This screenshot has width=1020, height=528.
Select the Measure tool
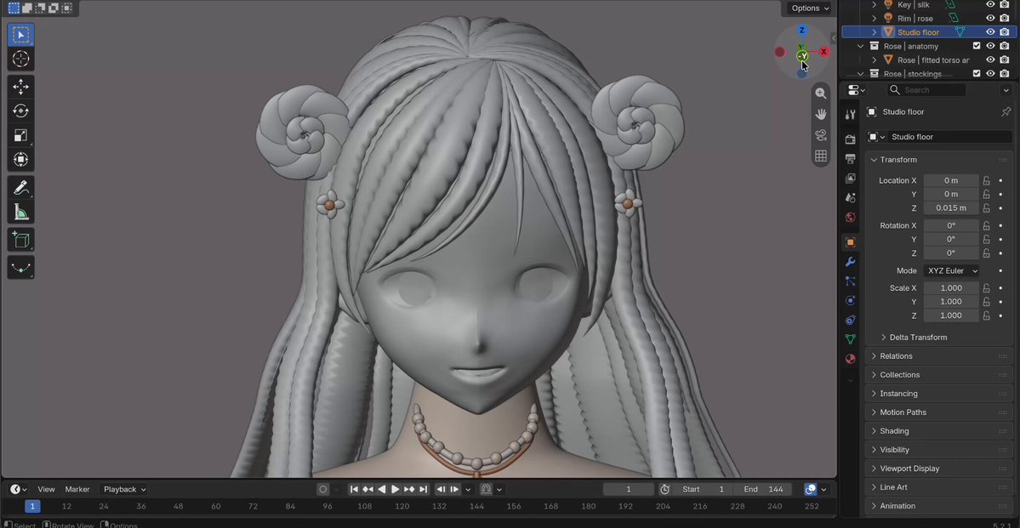click(20, 212)
